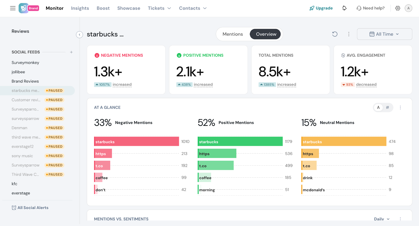
Task: Open starbucks feed three-dot options menu
Action: [x=349, y=34]
